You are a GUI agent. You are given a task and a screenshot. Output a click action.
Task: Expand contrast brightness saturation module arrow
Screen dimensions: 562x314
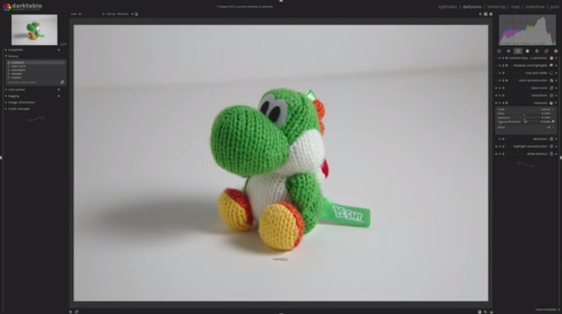coord(556,58)
